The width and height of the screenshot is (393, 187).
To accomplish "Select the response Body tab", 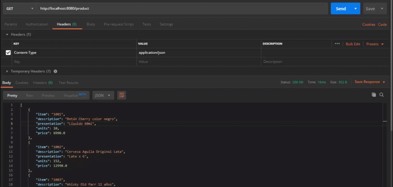I will 7,83.
